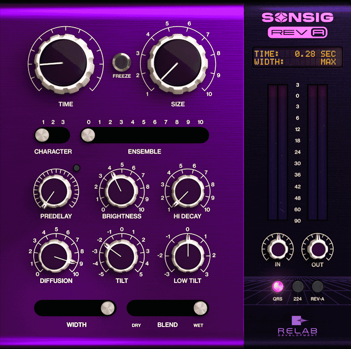Click the Sonsig logo
The height and width of the screenshot is (349, 351).
click(298, 17)
